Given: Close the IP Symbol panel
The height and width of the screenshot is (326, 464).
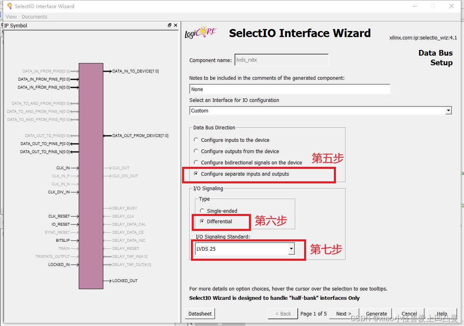Looking at the screenshot, I should [175, 25].
